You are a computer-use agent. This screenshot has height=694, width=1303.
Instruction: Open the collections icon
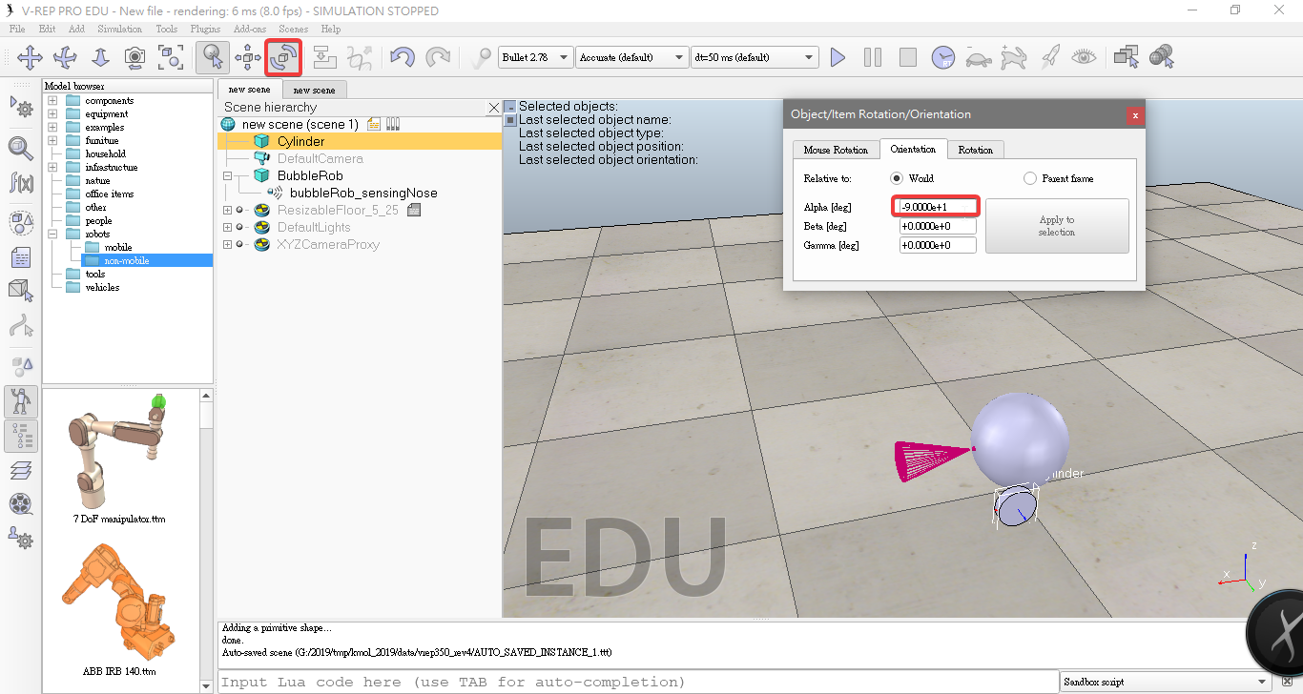click(x=21, y=223)
